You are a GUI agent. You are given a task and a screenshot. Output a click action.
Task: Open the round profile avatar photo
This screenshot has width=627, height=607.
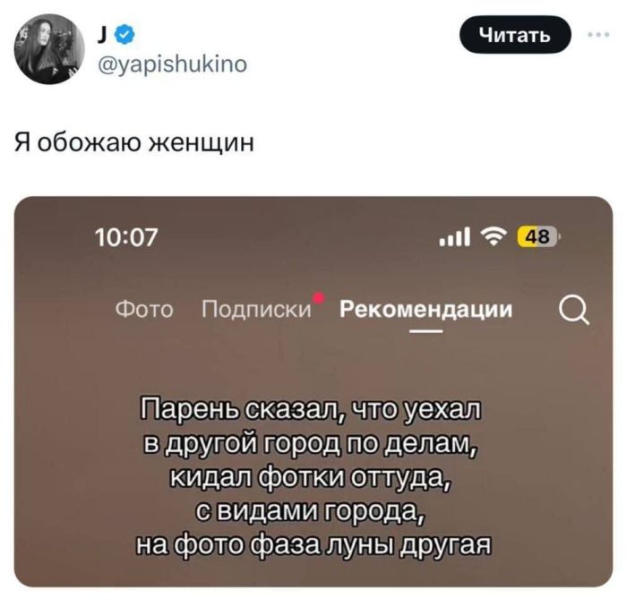(49, 48)
